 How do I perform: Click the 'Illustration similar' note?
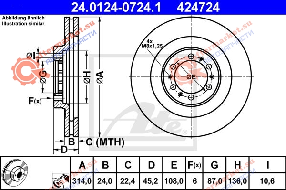click(x=23, y=23)
